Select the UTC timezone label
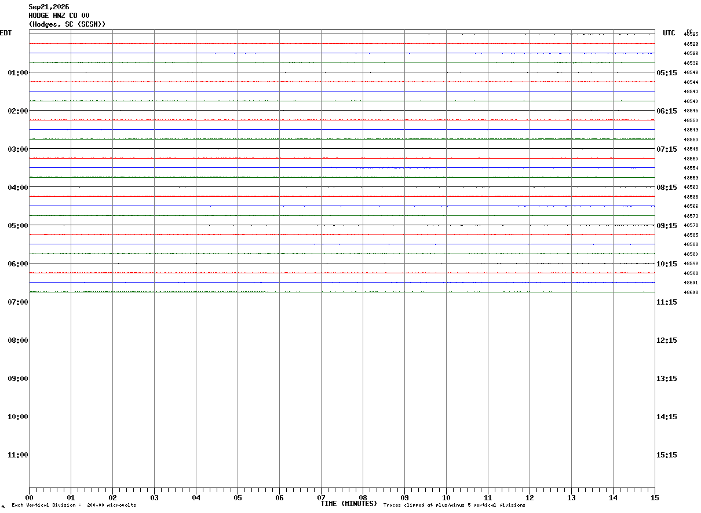 pyautogui.click(x=669, y=33)
